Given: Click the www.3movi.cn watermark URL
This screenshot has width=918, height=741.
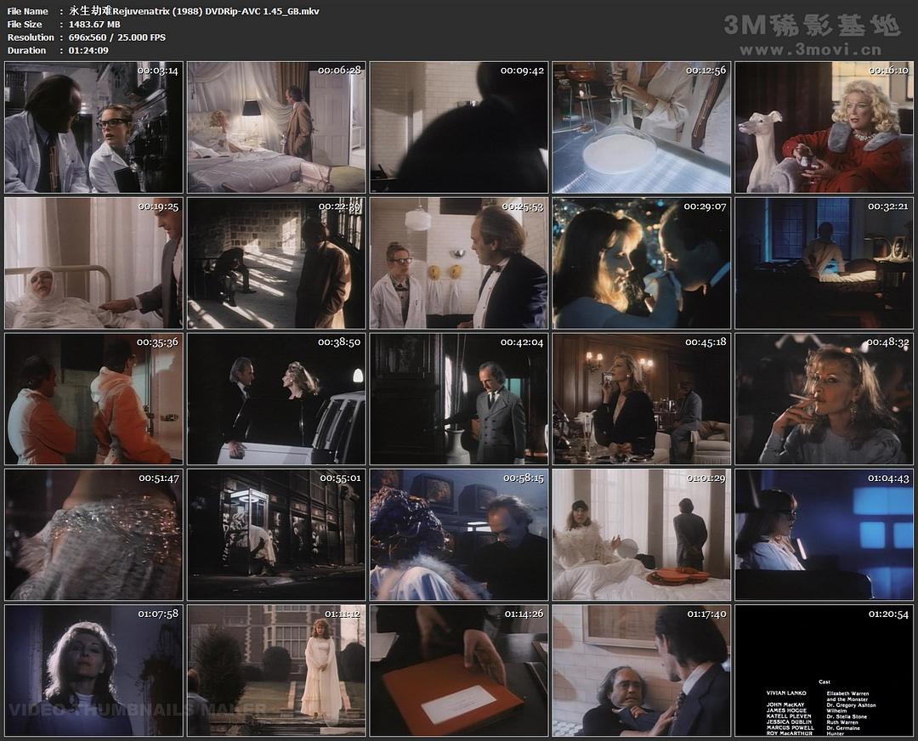Looking at the screenshot, I should click(x=810, y=50).
